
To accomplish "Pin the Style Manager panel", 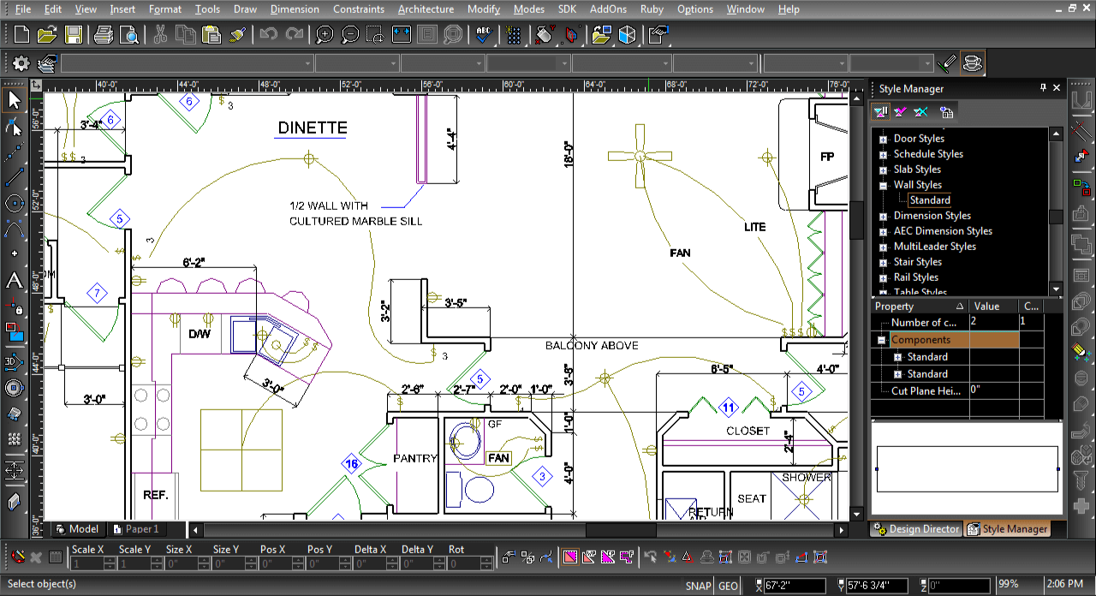I will point(1043,88).
